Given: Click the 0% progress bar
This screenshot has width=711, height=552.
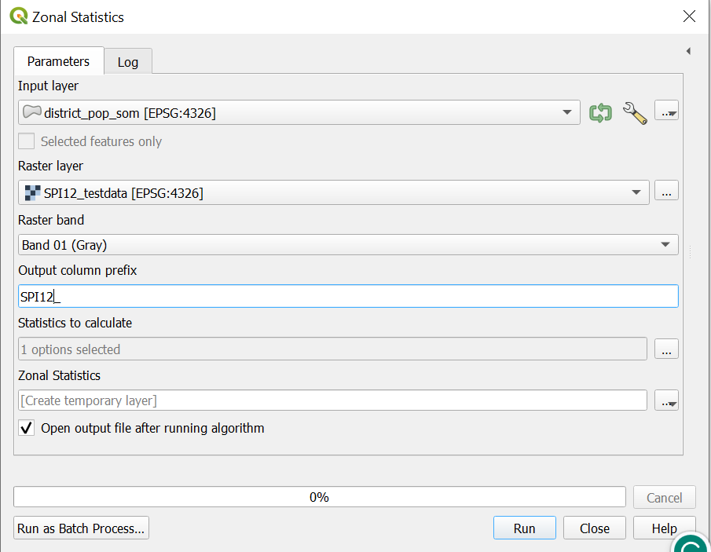Looking at the screenshot, I should tap(319, 497).
